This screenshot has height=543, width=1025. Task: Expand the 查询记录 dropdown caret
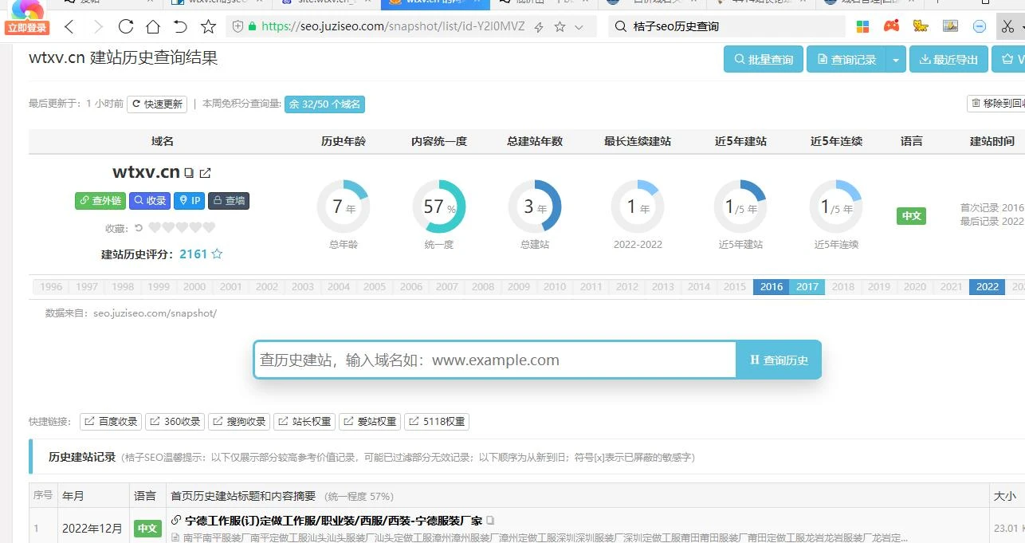(x=896, y=60)
